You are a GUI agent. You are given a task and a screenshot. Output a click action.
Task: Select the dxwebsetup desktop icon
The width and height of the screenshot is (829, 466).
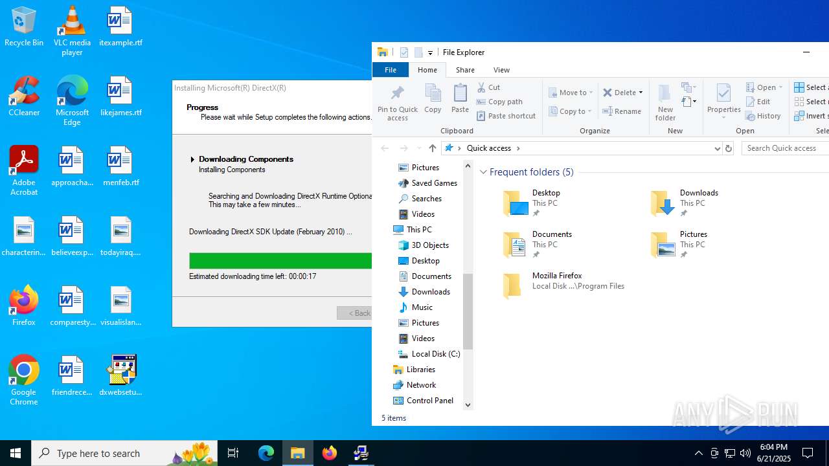(120, 377)
